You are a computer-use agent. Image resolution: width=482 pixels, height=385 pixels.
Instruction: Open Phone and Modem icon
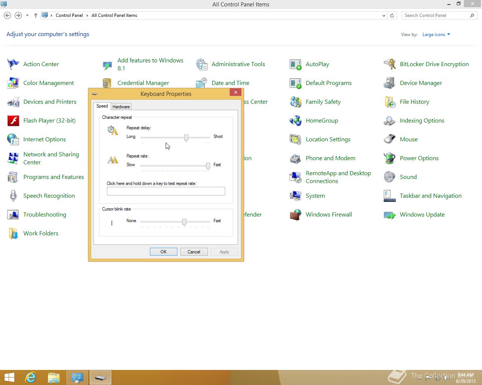296,158
